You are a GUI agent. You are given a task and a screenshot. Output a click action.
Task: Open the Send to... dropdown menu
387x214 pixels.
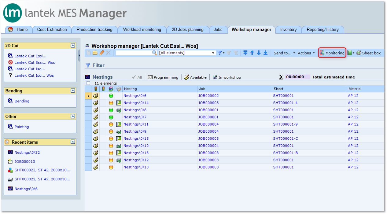(x=284, y=53)
